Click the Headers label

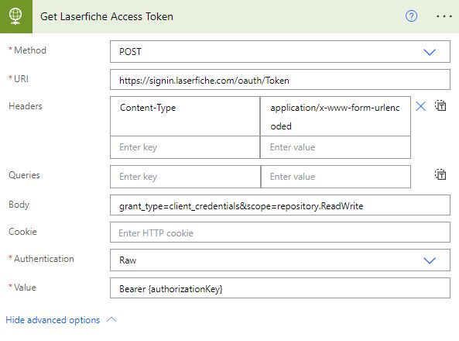tap(26, 106)
